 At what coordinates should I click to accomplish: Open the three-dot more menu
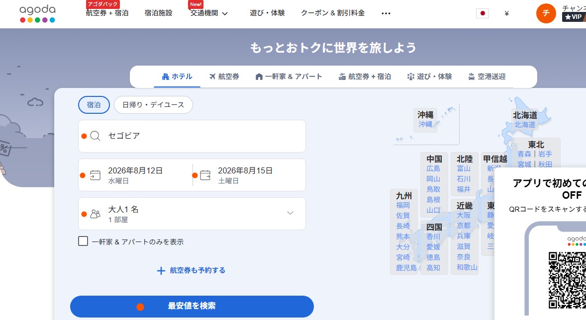[x=386, y=13]
